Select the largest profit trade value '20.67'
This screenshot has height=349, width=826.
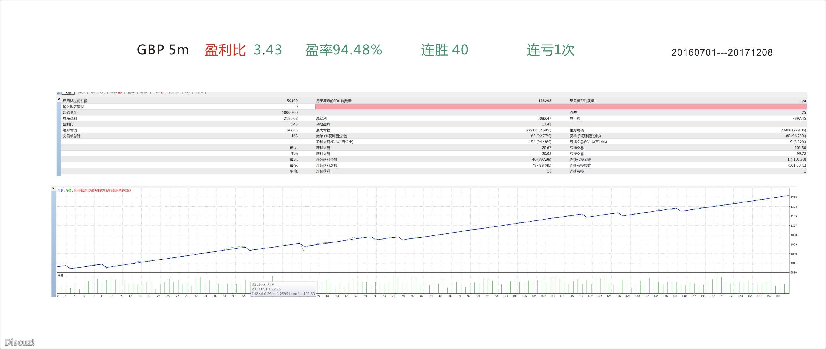[x=547, y=148]
